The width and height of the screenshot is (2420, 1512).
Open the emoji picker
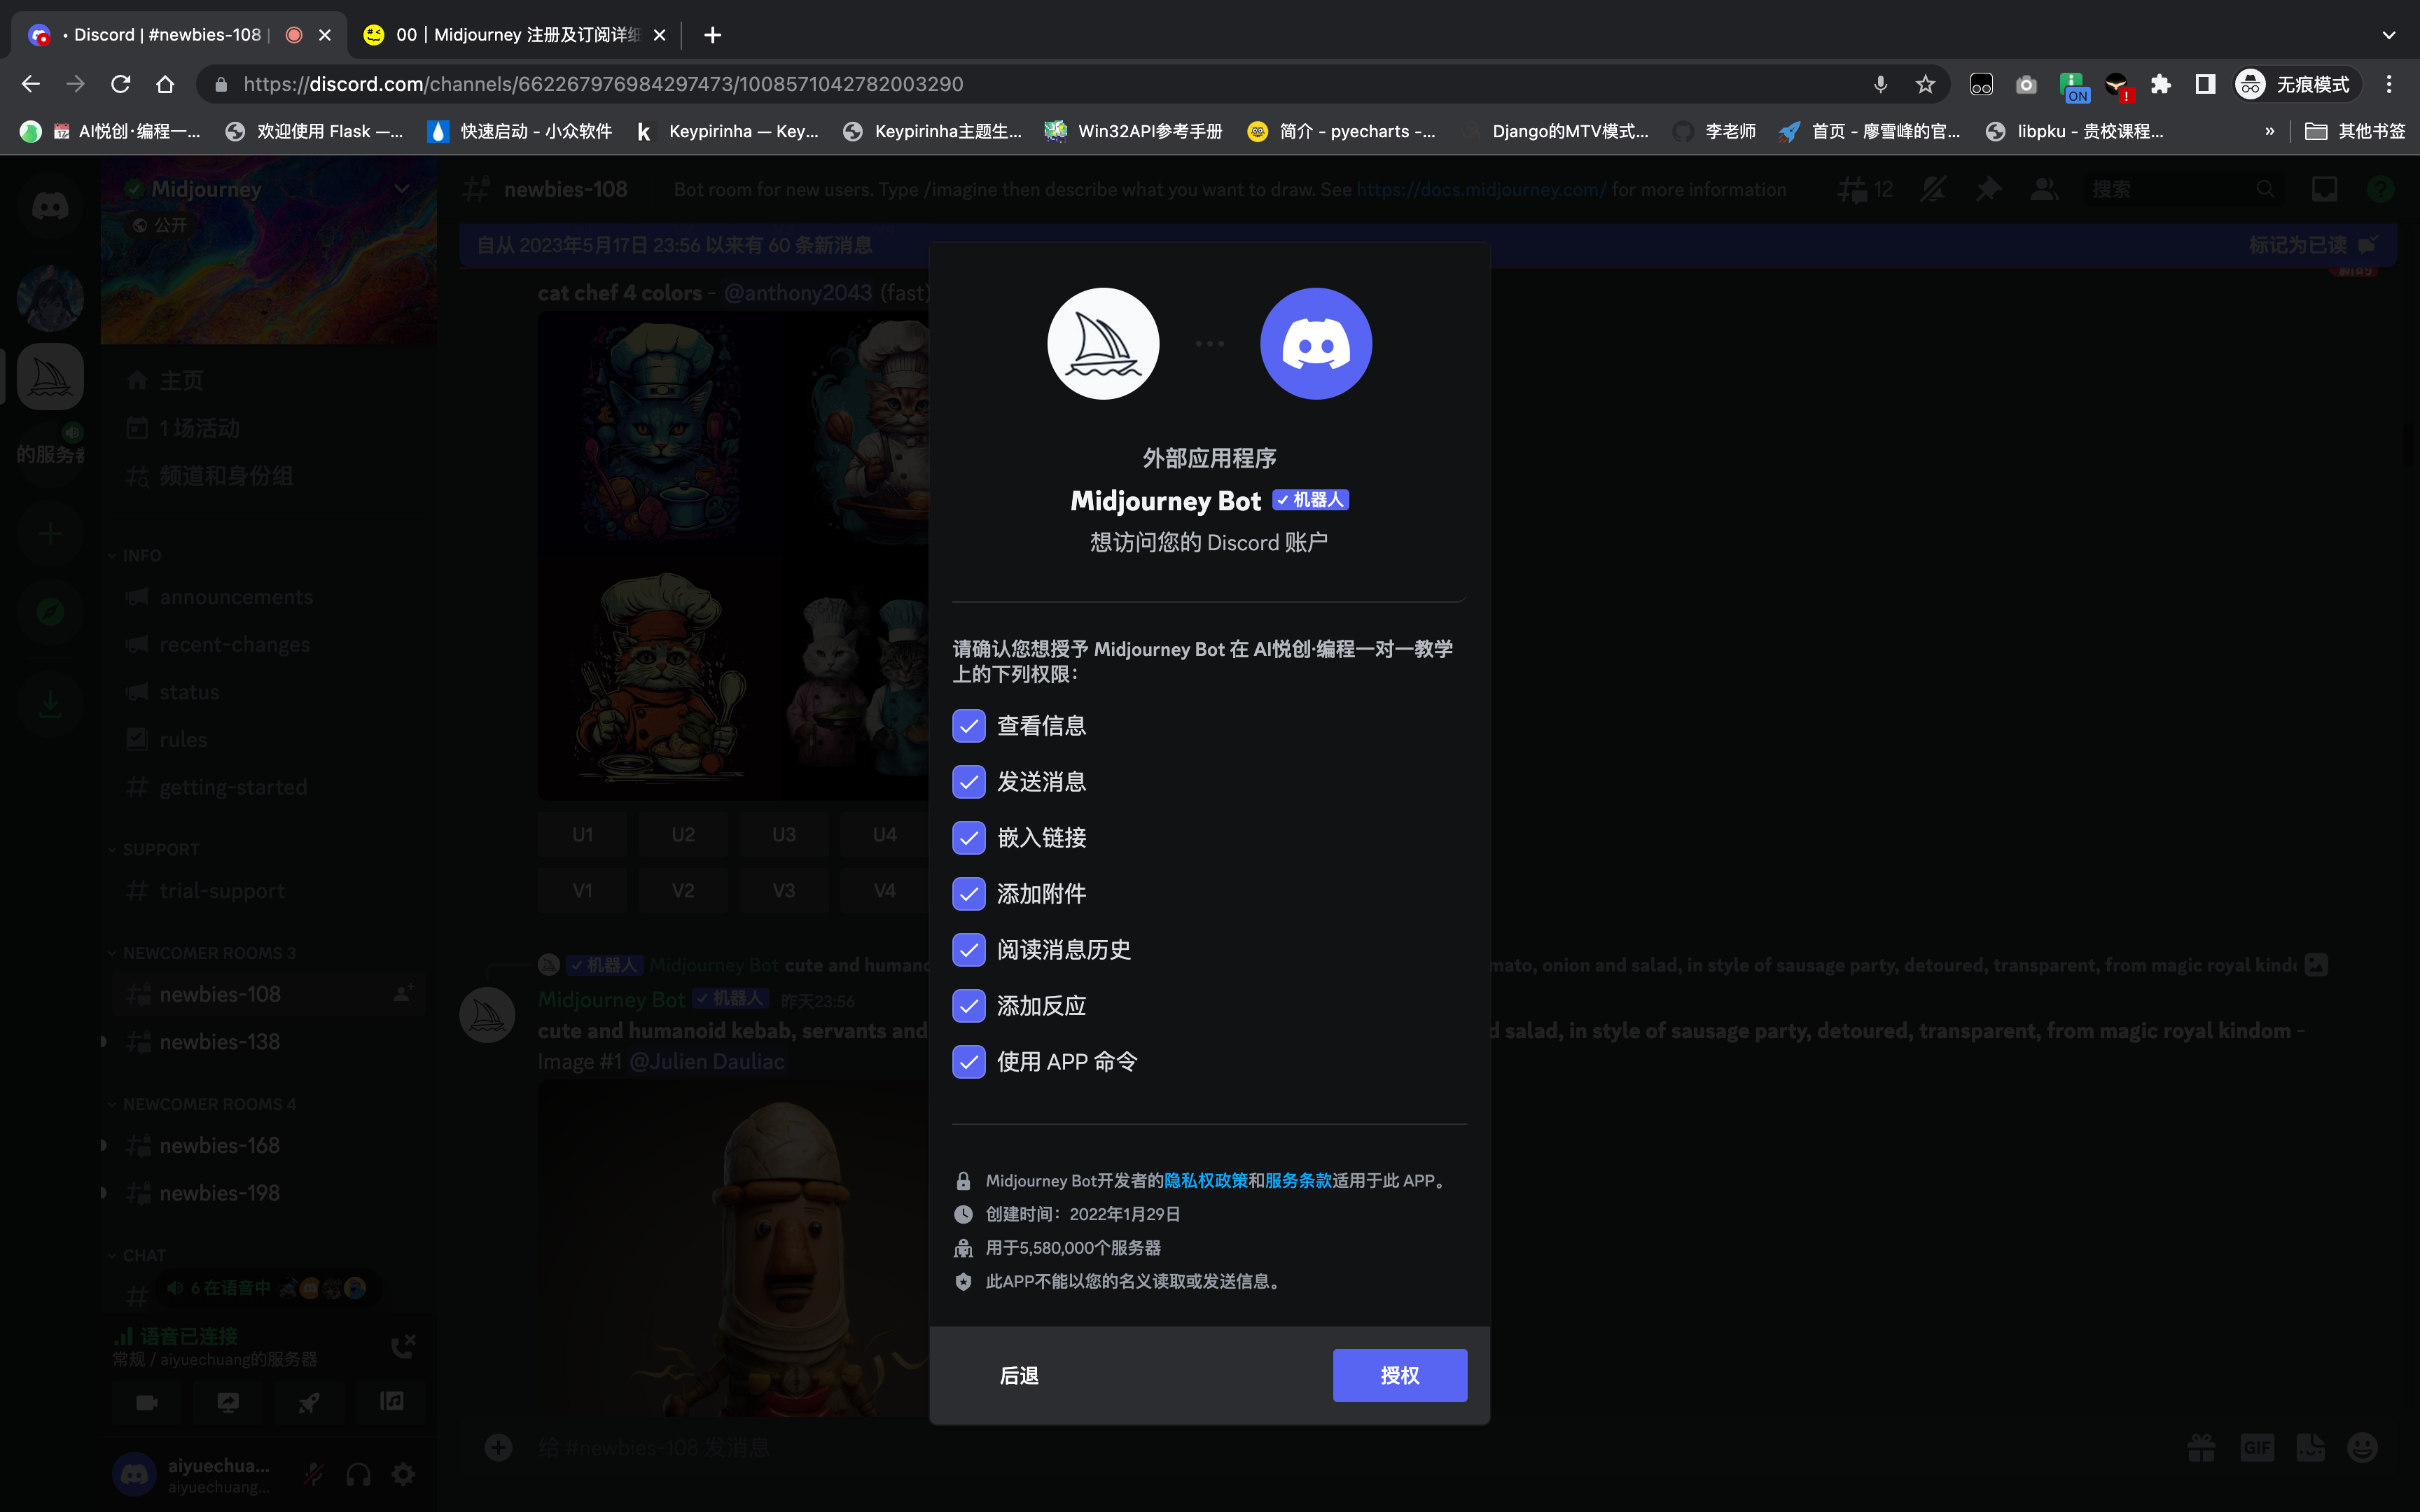(x=2362, y=1447)
